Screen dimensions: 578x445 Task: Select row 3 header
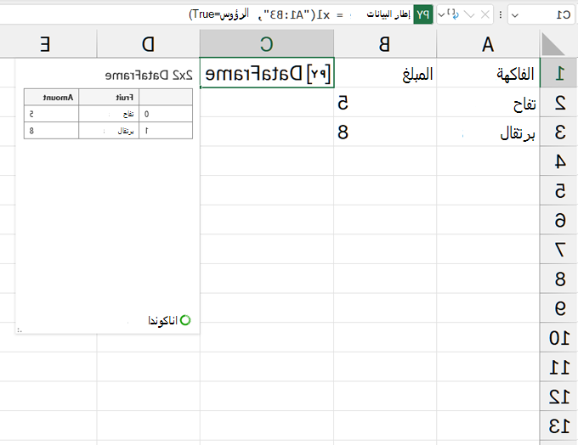[x=558, y=132]
